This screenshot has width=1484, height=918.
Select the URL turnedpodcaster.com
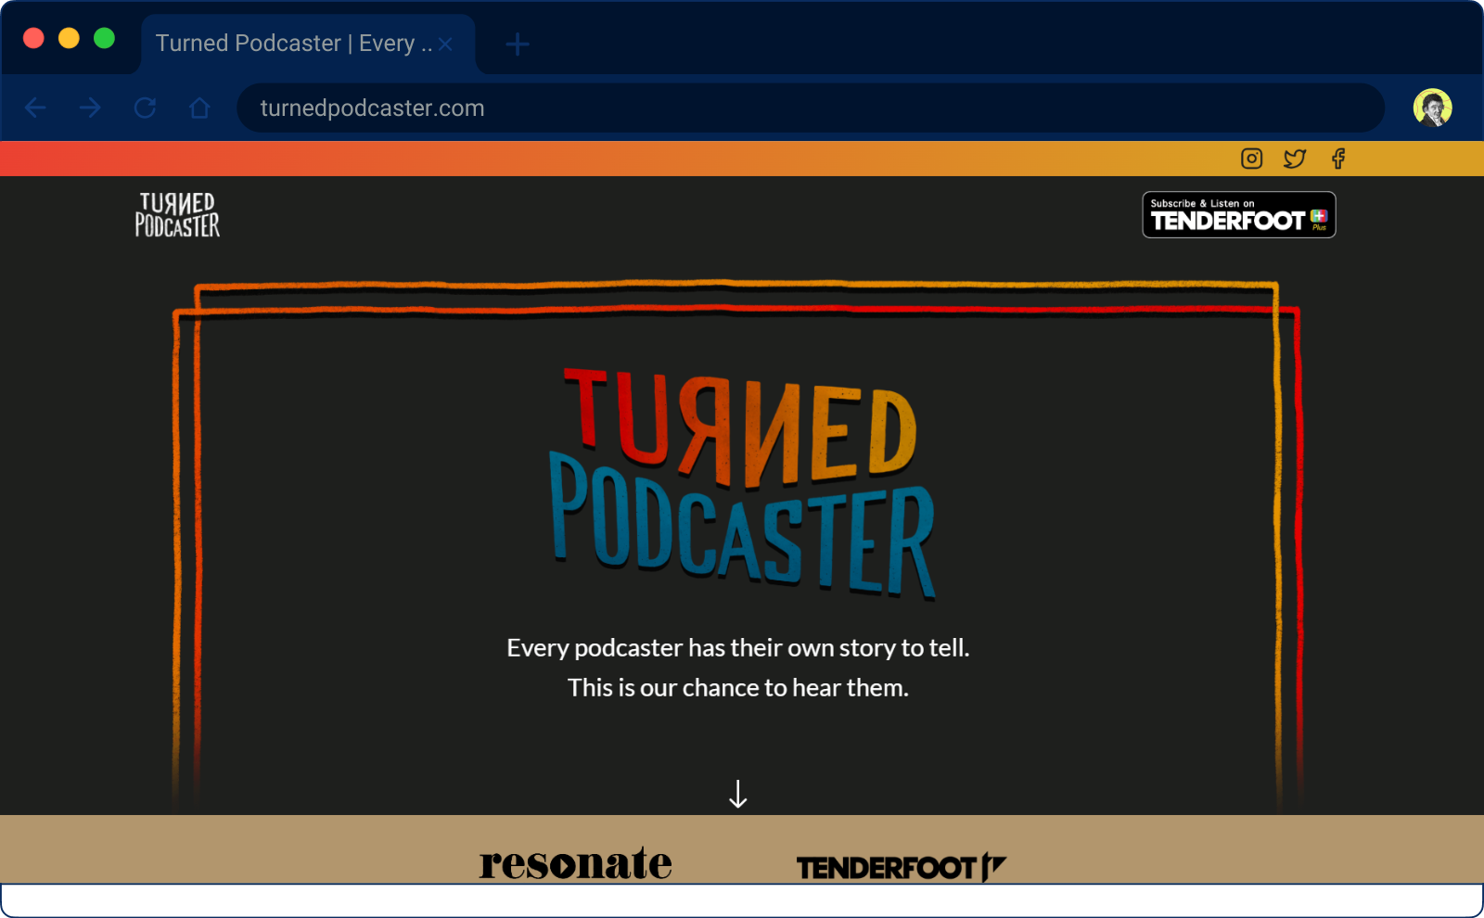[x=371, y=108]
